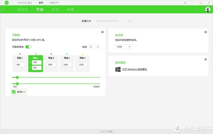213x134 pixels.
Task: Go back with the left arrow
Action: (3, 9)
